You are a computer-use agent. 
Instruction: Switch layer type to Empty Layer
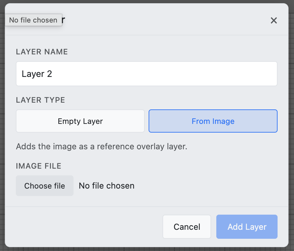tap(80, 121)
